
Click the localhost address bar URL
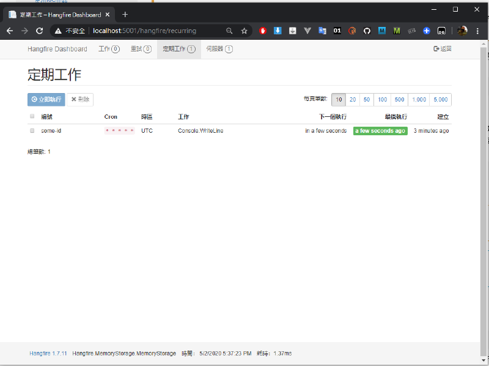click(x=144, y=31)
